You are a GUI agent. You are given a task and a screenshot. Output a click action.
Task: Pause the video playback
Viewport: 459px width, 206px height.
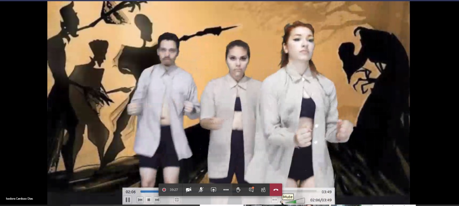pos(128,200)
